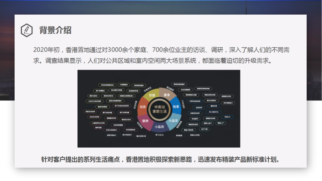Click the bold line starting with 针对客户提出的系列生活痛点
The height and width of the screenshot is (181, 322).
pyautogui.click(x=160, y=160)
